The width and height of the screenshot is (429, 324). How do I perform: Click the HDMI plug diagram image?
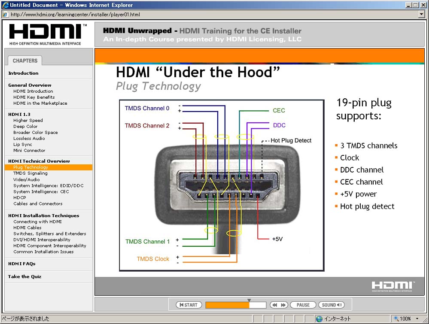(x=222, y=185)
